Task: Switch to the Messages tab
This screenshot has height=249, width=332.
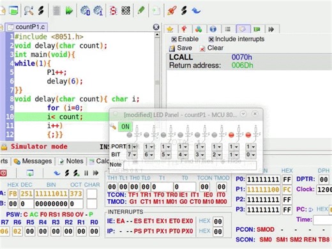Action: tap(33, 161)
